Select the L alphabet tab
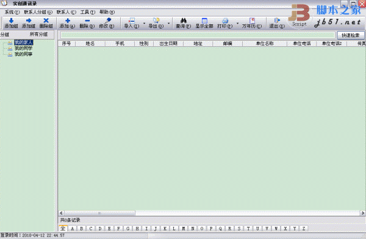The image size is (366, 239). pos(174,229)
